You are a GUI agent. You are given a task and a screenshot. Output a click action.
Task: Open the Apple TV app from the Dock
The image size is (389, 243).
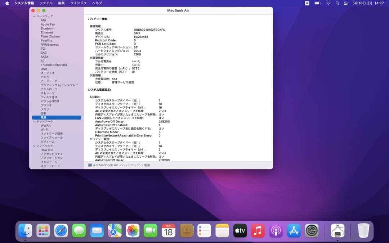pyautogui.click(x=240, y=231)
